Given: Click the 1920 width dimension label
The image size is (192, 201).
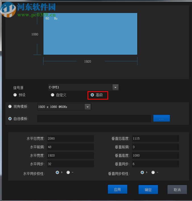Looking at the screenshot, I should point(88,61).
